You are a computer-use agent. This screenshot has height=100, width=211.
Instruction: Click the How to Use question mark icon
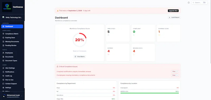click(3, 80)
